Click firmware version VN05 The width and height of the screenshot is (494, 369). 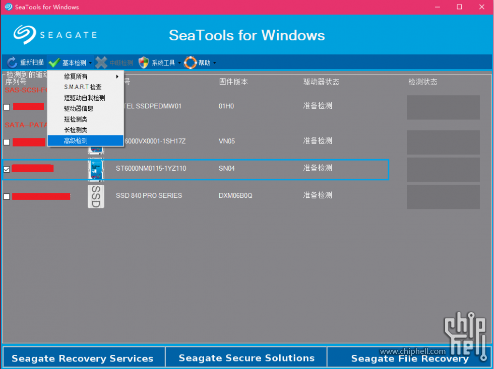point(227,141)
